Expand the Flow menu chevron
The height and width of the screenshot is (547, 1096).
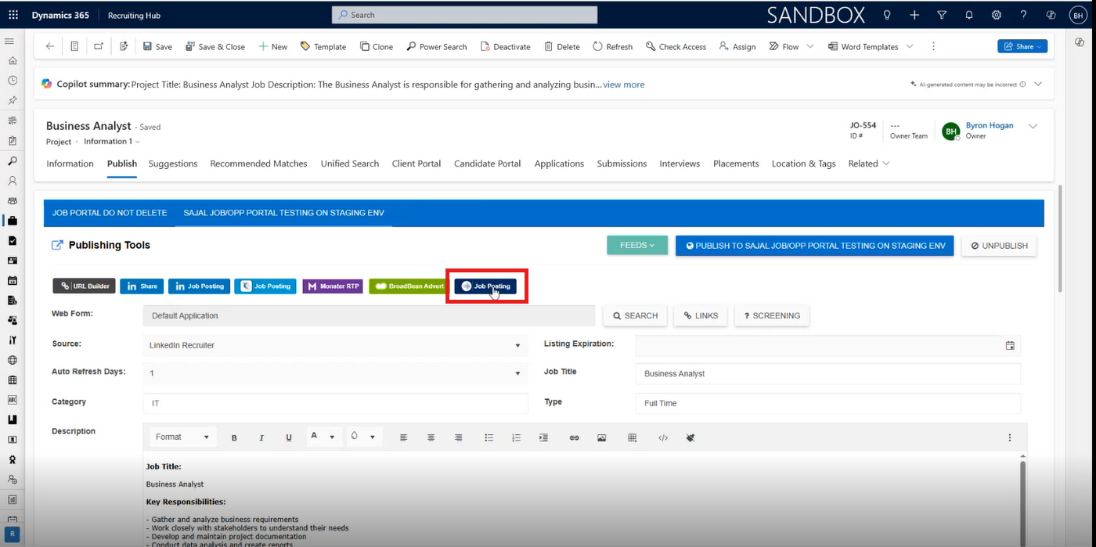pyautogui.click(x=809, y=46)
